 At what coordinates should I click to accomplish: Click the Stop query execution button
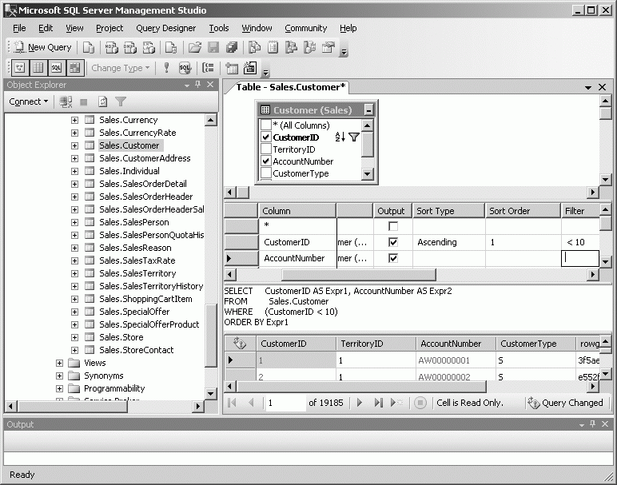420,403
